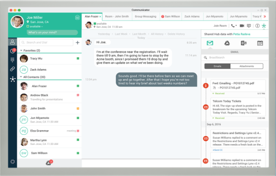Open the Hub star icon in sidebar
Viewport: 276px width, 176px height.
(x=13, y=79)
